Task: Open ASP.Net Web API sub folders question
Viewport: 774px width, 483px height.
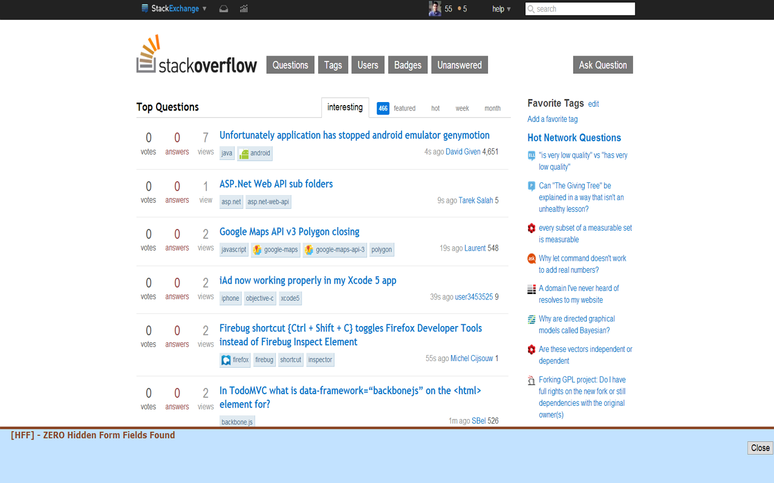Action: [x=276, y=184]
